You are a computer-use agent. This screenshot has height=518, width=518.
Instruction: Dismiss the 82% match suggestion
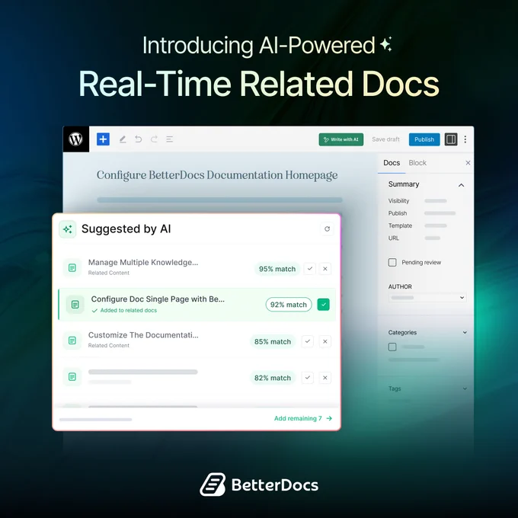click(325, 378)
